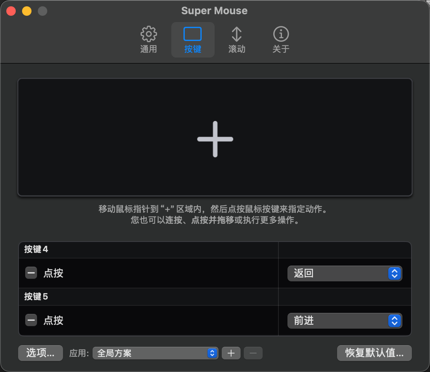Open the 返回 action dropdown
The width and height of the screenshot is (430, 372).
click(x=345, y=273)
